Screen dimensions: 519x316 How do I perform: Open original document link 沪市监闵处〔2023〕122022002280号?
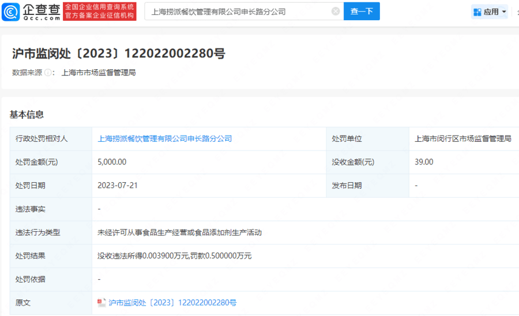[172, 303]
